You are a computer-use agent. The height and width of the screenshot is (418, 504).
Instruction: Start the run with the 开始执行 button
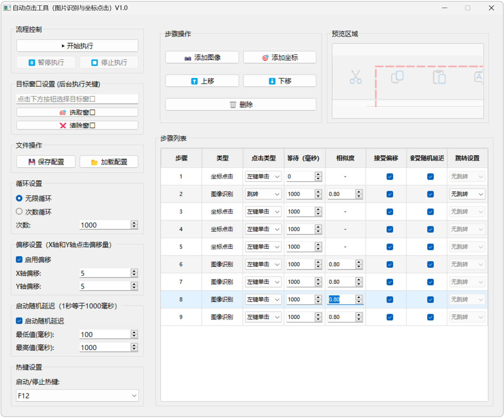click(77, 46)
